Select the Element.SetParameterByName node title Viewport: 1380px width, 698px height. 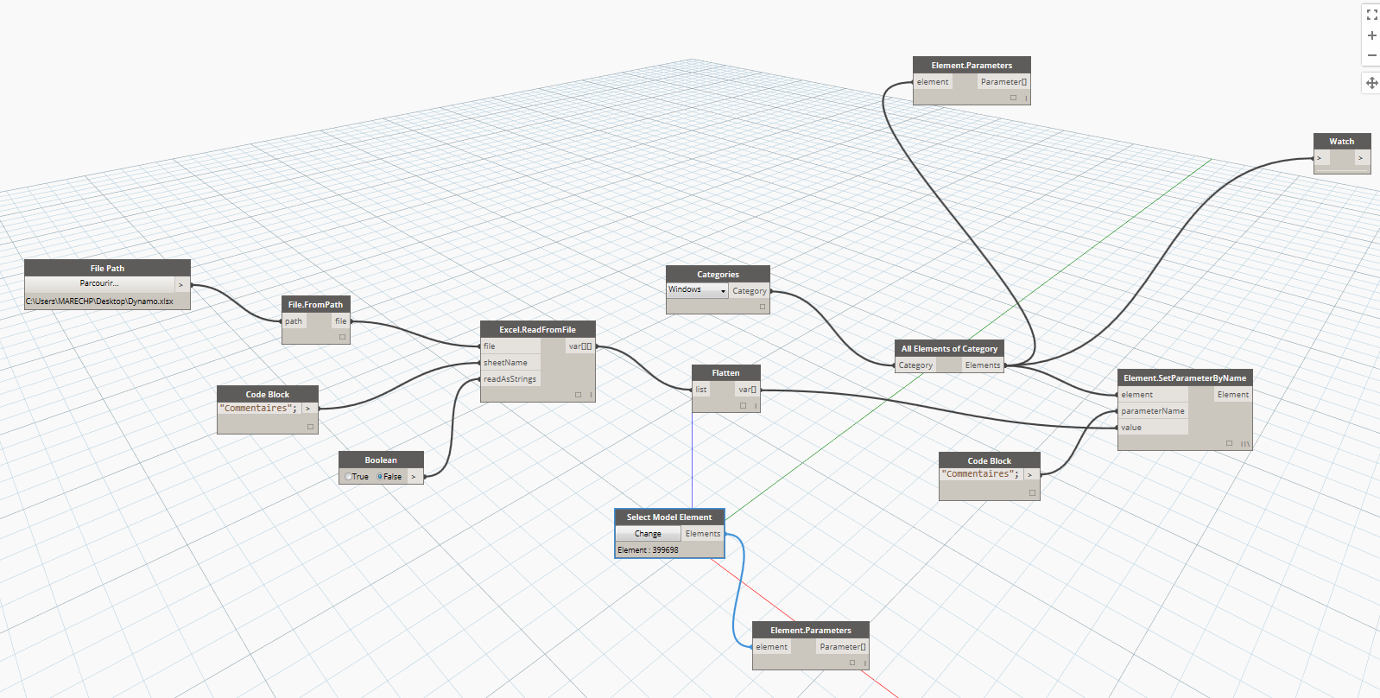tap(1184, 378)
